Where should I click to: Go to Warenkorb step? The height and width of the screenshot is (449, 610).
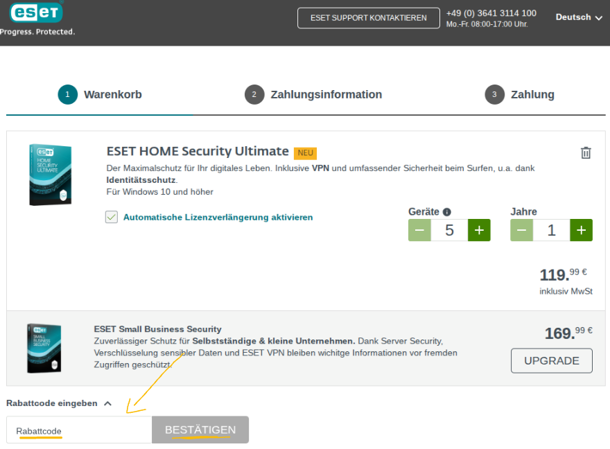pyautogui.click(x=100, y=94)
